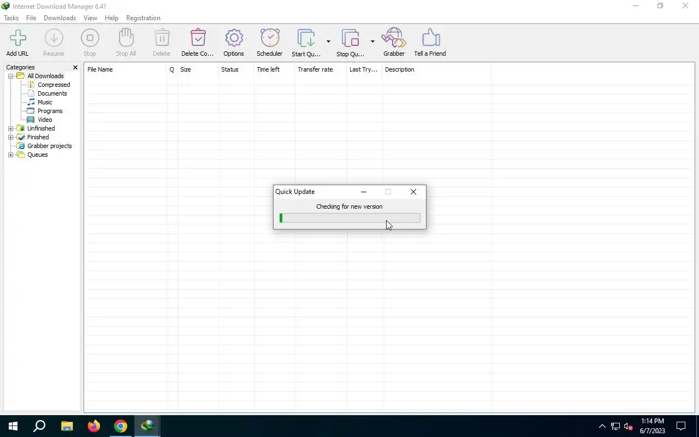Launch Firefox from taskbar
This screenshot has height=437, width=699.
click(x=93, y=426)
